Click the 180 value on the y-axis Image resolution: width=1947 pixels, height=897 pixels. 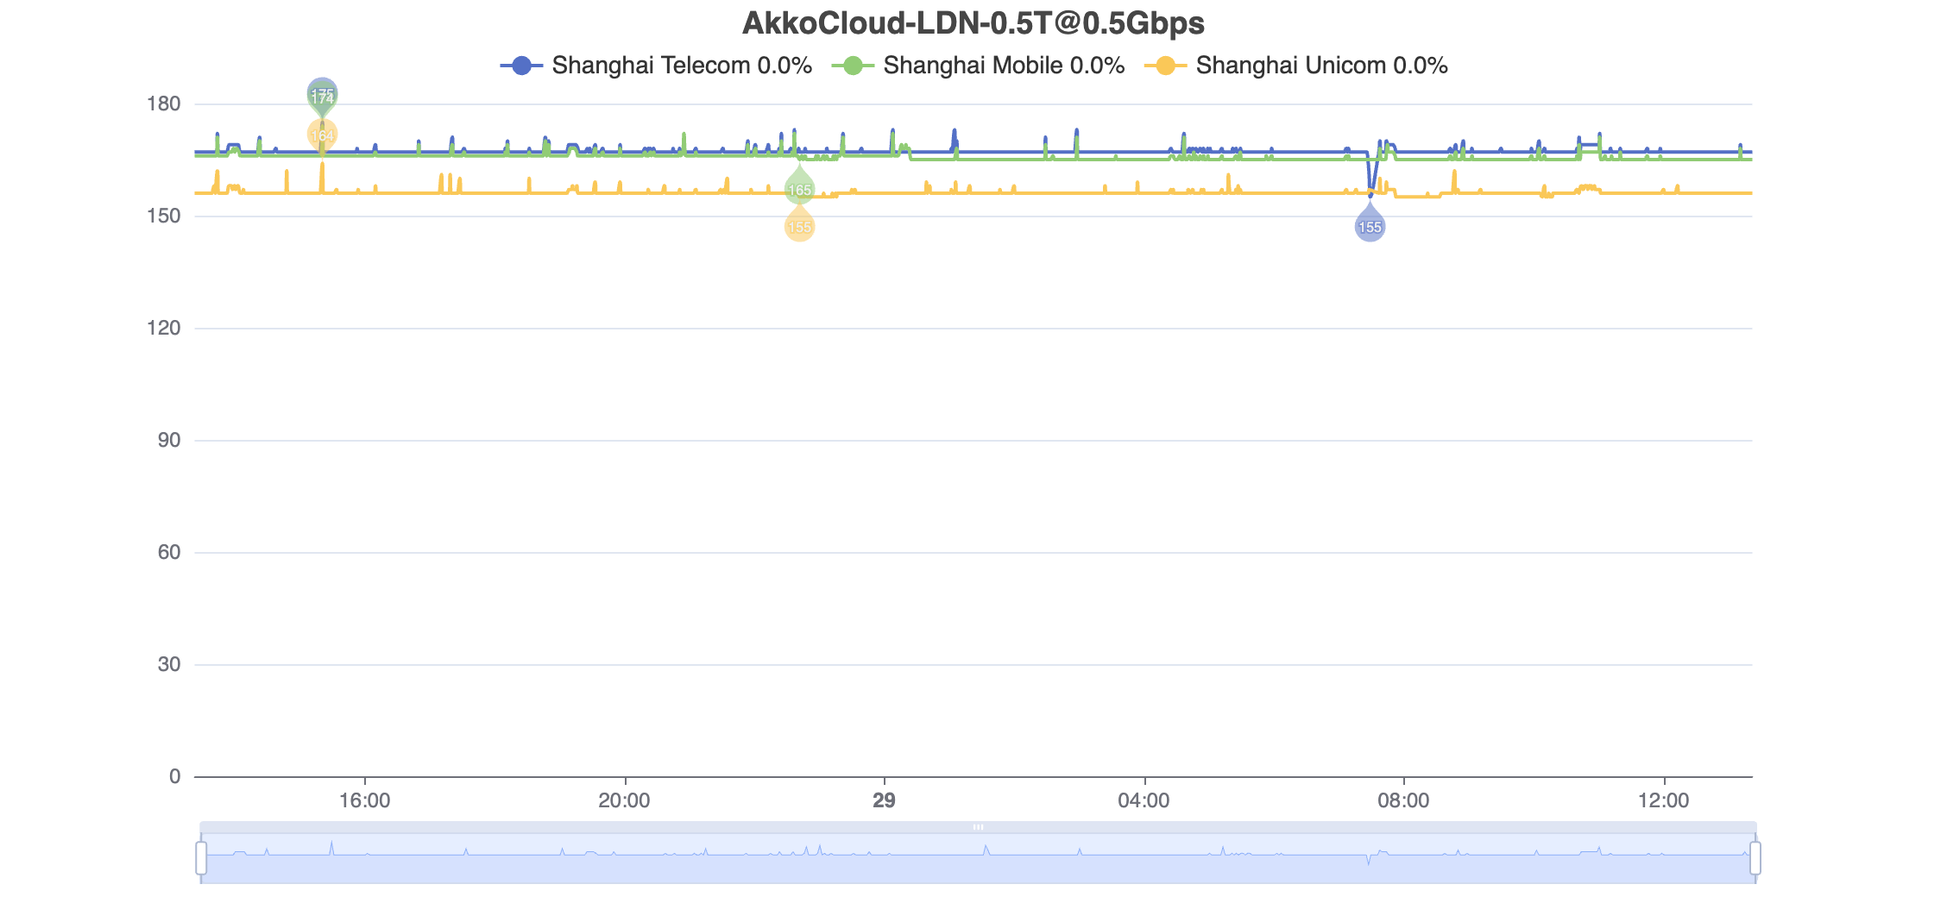point(164,104)
